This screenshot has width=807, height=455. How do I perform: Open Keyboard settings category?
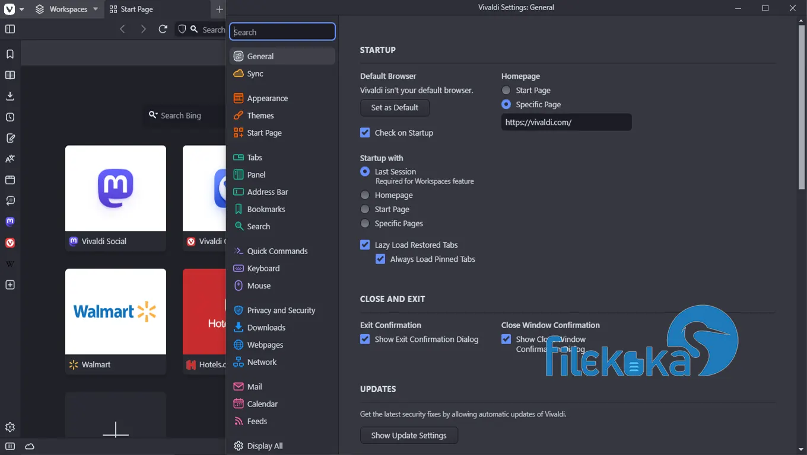tap(282, 268)
